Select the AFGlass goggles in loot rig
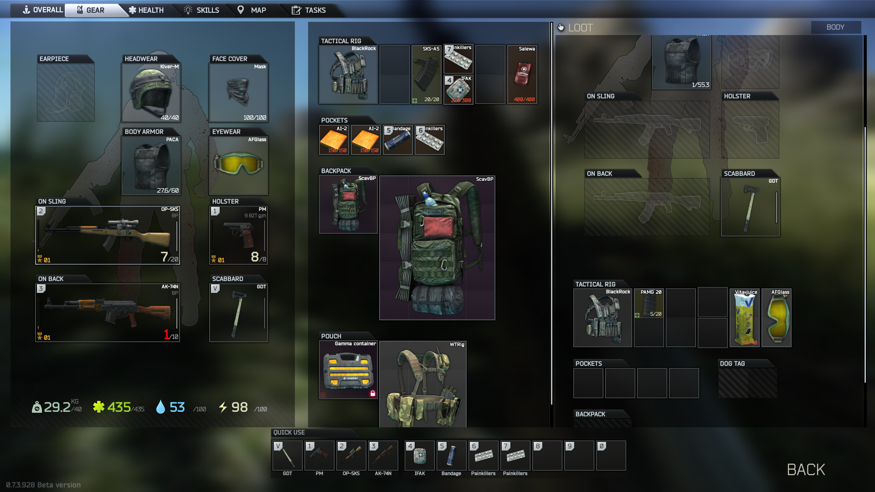Viewport: 875px width, 492px height. click(777, 318)
